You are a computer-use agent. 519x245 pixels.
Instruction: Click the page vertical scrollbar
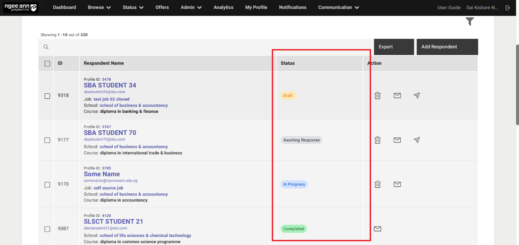point(517,85)
